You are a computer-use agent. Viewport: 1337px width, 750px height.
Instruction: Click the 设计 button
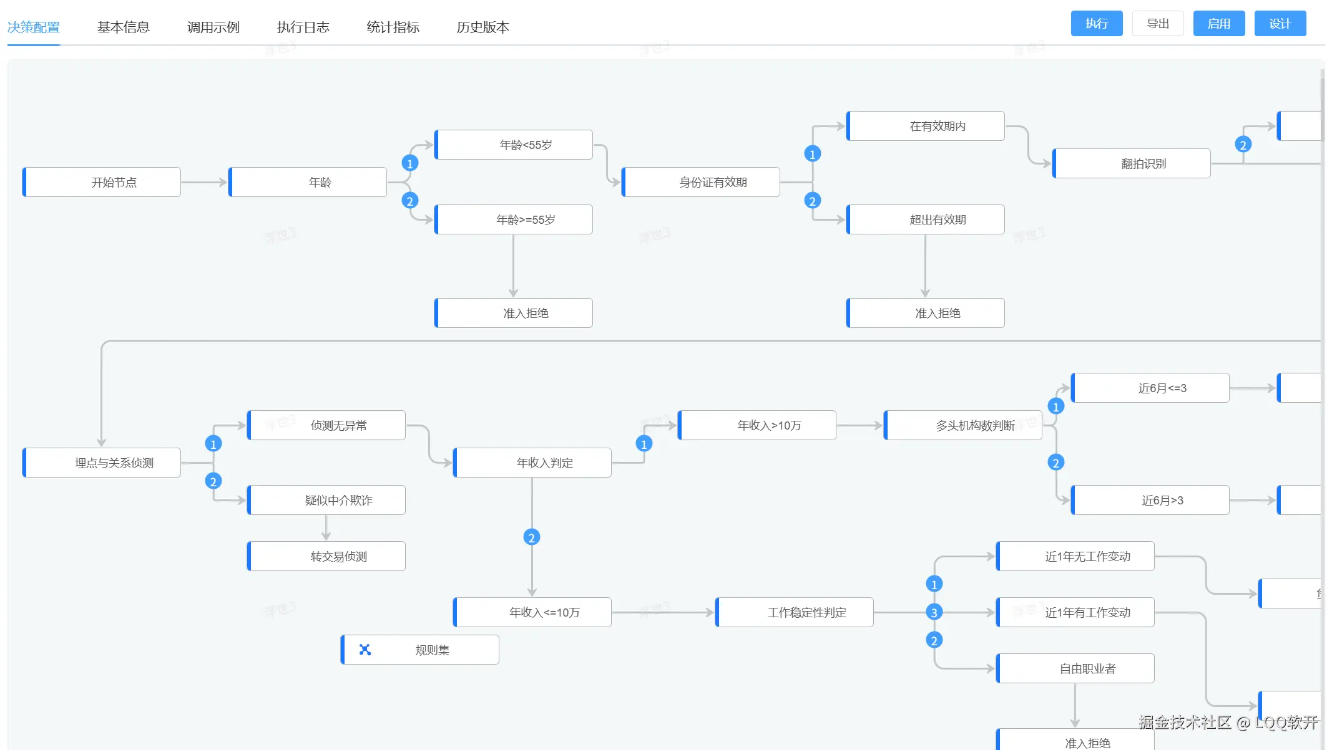(1280, 24)
